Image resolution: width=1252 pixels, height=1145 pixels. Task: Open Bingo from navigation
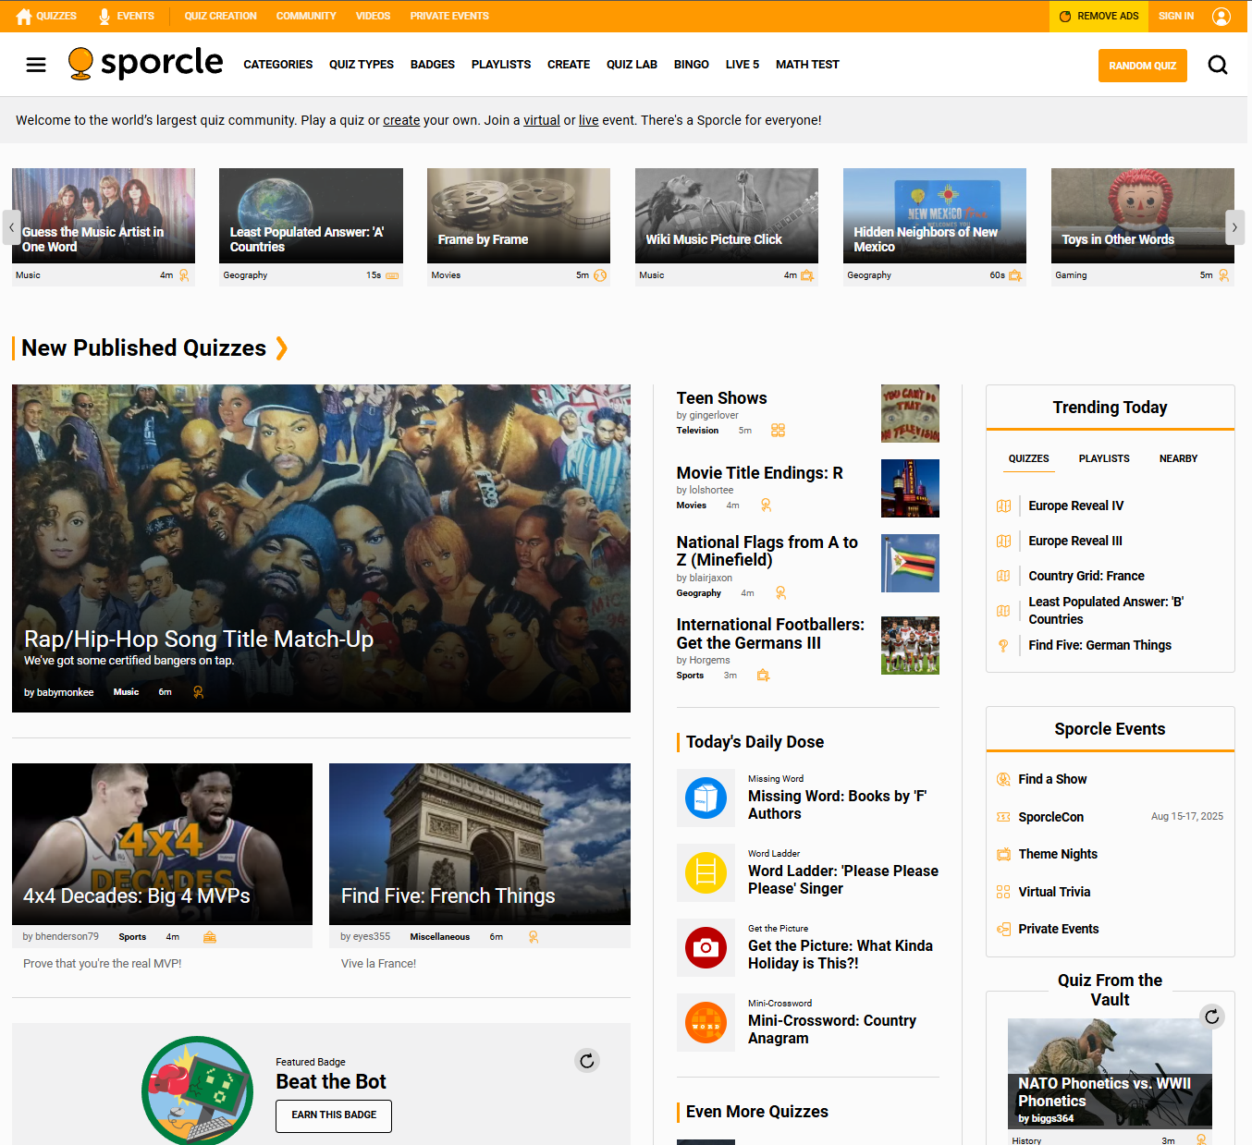pos(692,65)
